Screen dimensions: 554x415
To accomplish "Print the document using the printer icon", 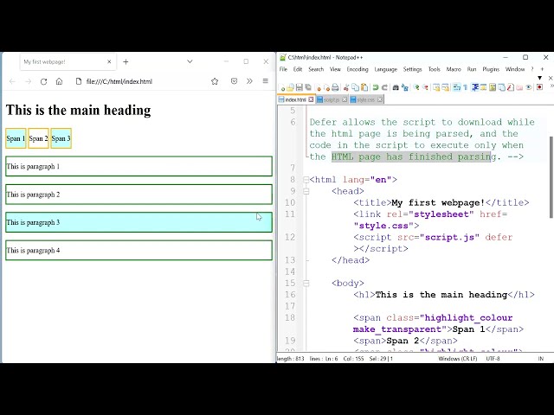I will click(335, 87).
